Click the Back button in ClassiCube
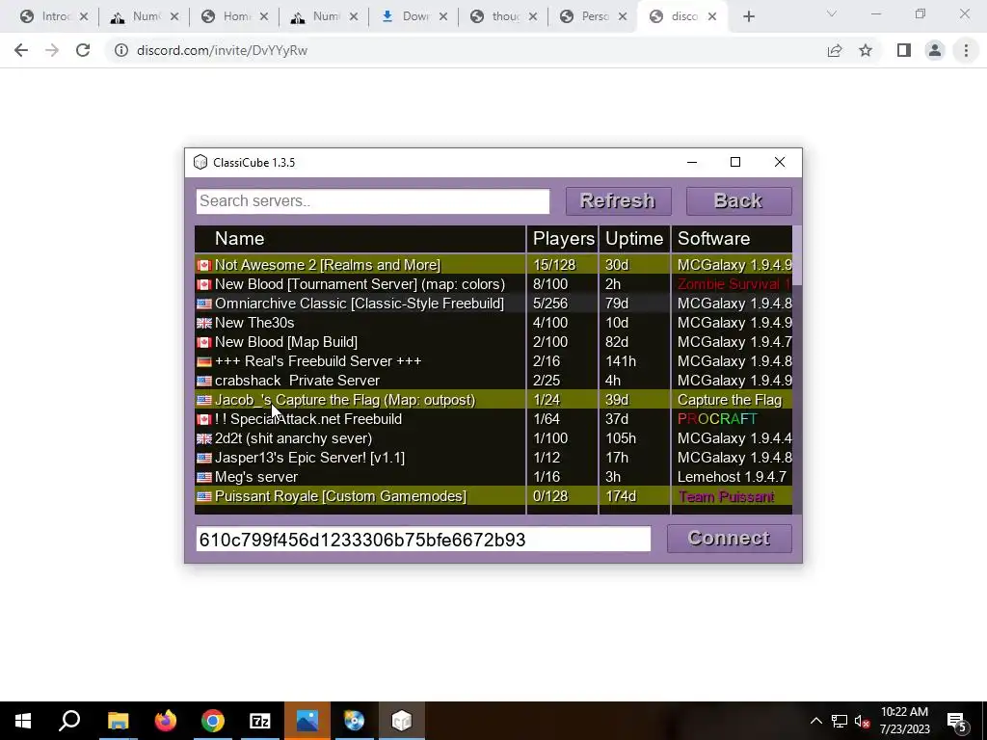Screen dimensions: 987x740 click(738, 200)
